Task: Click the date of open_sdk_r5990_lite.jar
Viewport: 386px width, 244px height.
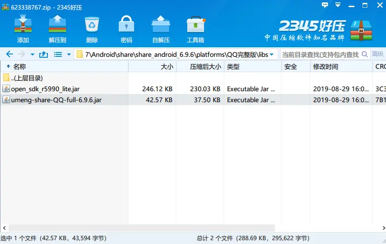Action: [341, 89]
